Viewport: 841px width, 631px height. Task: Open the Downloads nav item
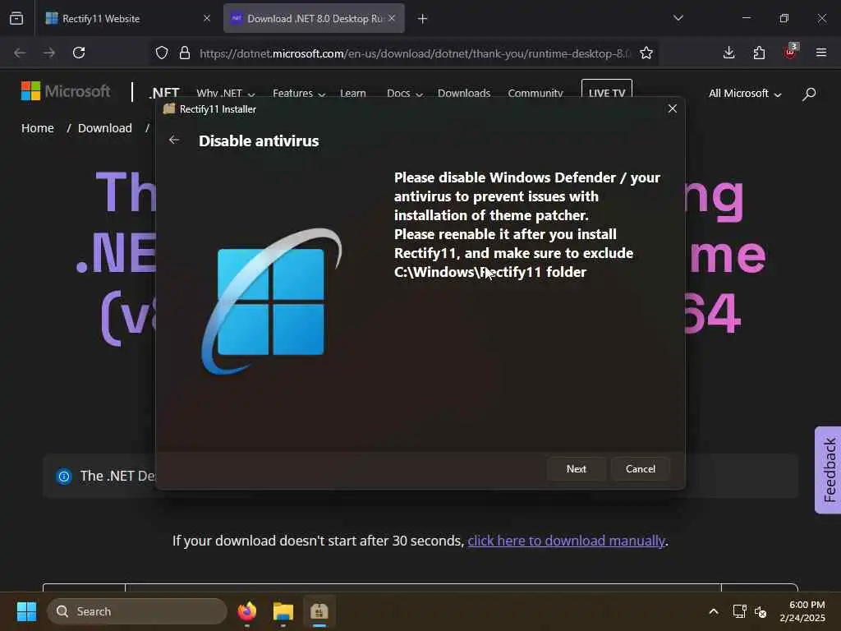(x=464, y=93)
